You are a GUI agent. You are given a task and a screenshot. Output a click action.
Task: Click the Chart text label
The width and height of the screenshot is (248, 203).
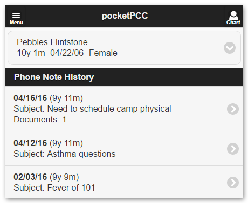[x=233, y=23]
